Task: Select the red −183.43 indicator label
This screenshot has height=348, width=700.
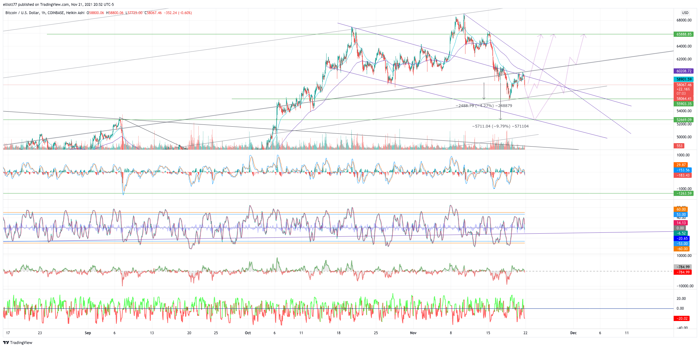Action: 683,175
